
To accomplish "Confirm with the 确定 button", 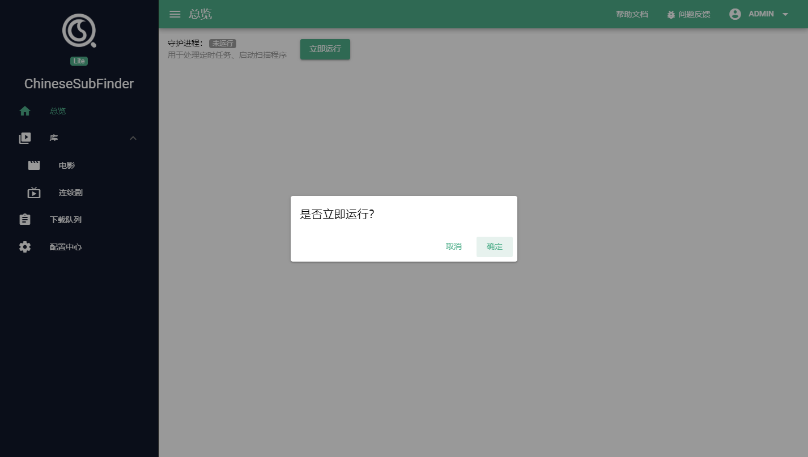I will (495, 247).
